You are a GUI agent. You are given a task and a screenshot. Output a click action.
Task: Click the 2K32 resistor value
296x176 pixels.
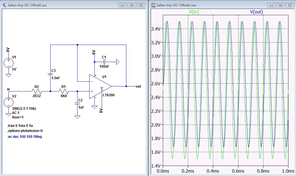point(37,96)
